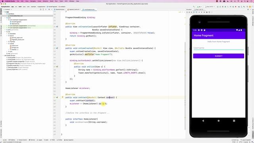The height and width of the screenshot is (143, 254).
Task: Open the Android project view dropdown
Action: coord(8,10)
